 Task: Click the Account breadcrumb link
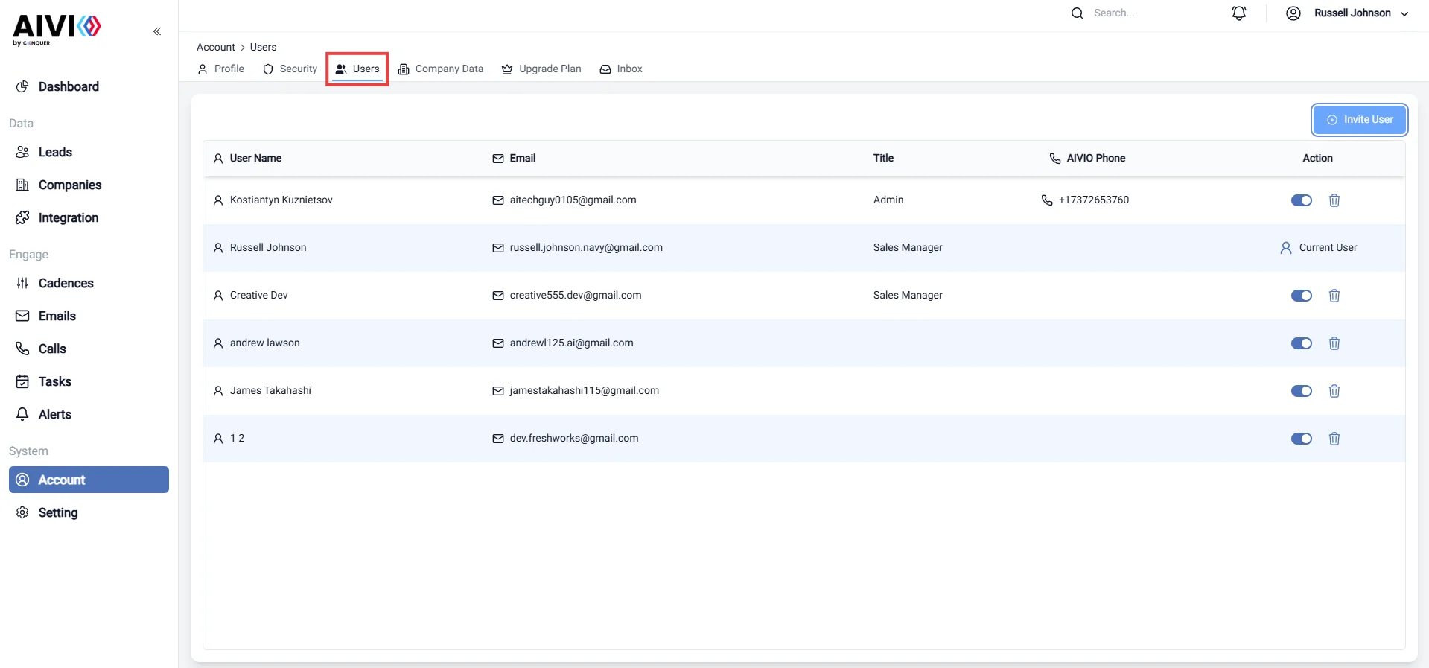click(216, 47)
